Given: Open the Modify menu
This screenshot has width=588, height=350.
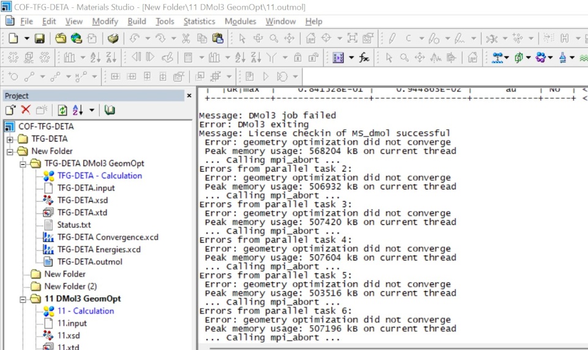Looking at the screenshot, I should tap(105, 21).
